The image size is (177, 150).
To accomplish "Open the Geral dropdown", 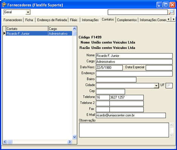I will pyautogui.click(x=28, y=12).
